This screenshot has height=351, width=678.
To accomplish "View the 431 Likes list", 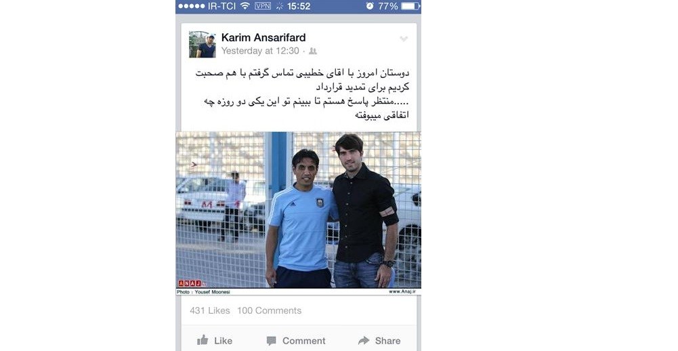I will pyautogui.click(x=210, y=310).
